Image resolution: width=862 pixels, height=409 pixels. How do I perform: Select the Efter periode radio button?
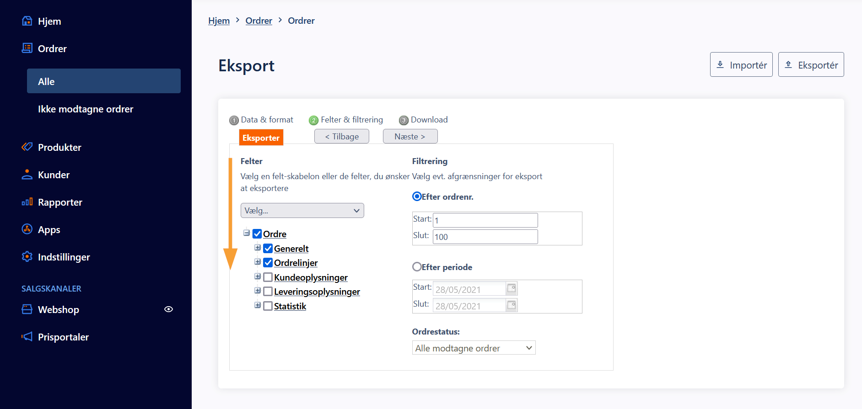(417, 266)
